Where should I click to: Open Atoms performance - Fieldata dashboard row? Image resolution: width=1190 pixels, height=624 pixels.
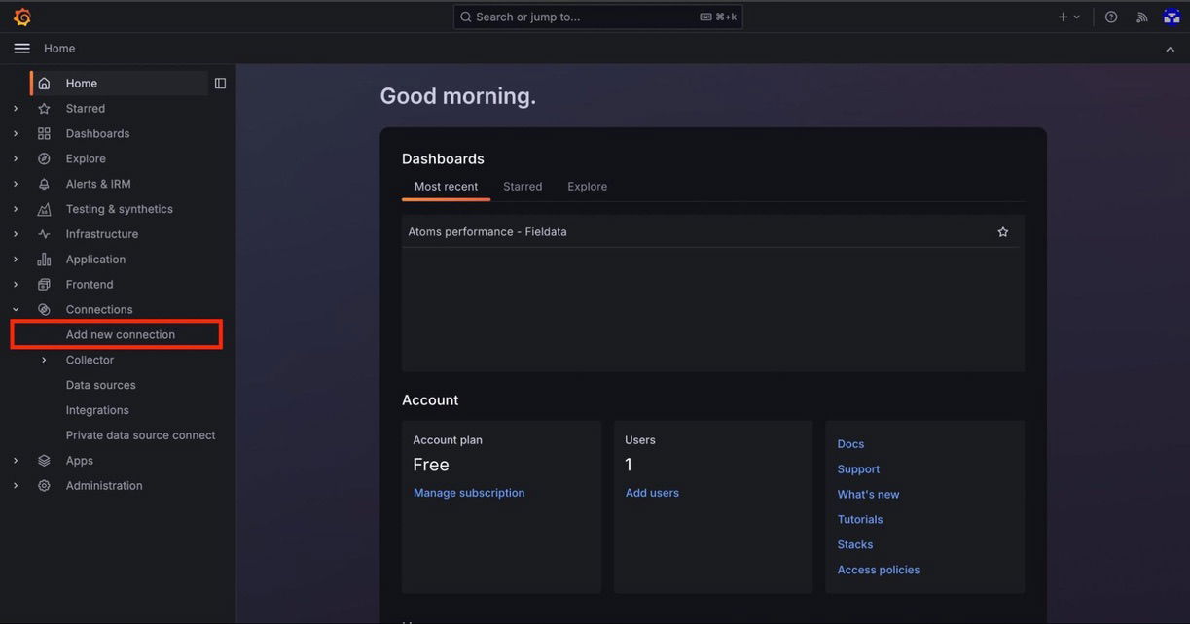tap(711, 232)
